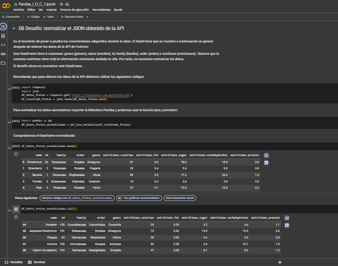The width and height of the screenshot is (338, 266).
Task: Open the code snippets sidebar icon
Action: coord(3,45)
